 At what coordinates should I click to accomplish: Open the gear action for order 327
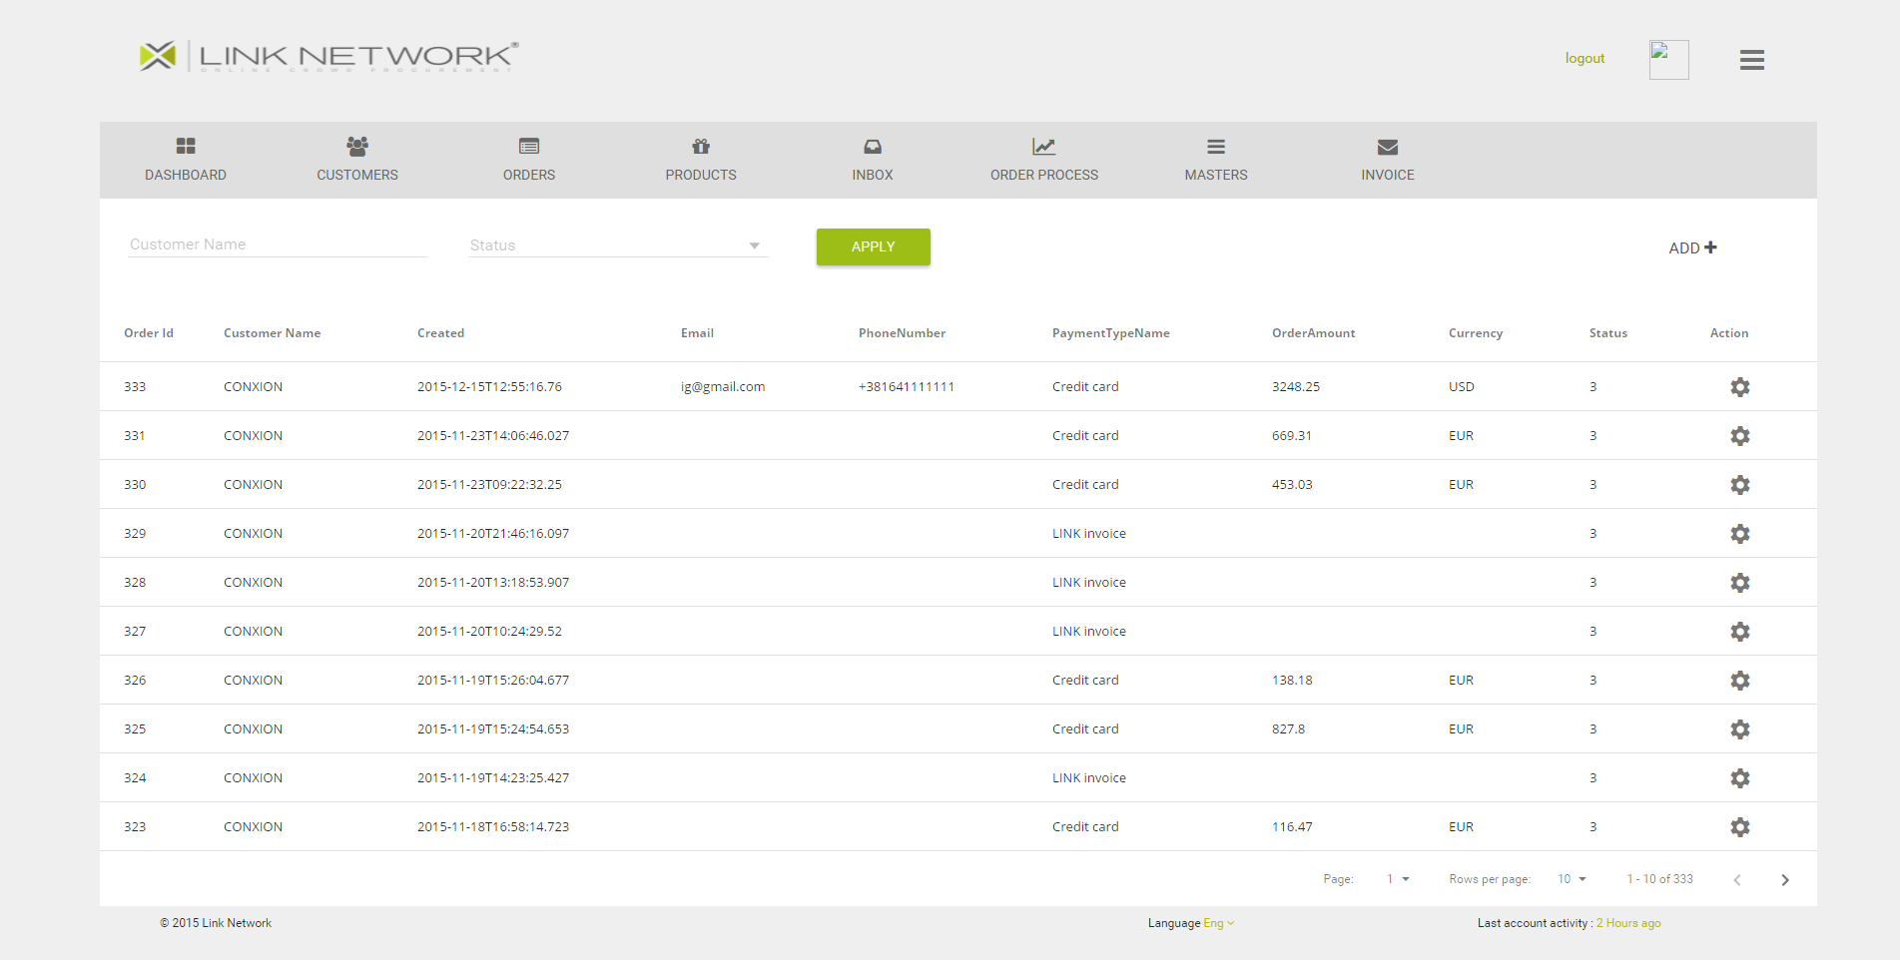[x=1739, y=632]
